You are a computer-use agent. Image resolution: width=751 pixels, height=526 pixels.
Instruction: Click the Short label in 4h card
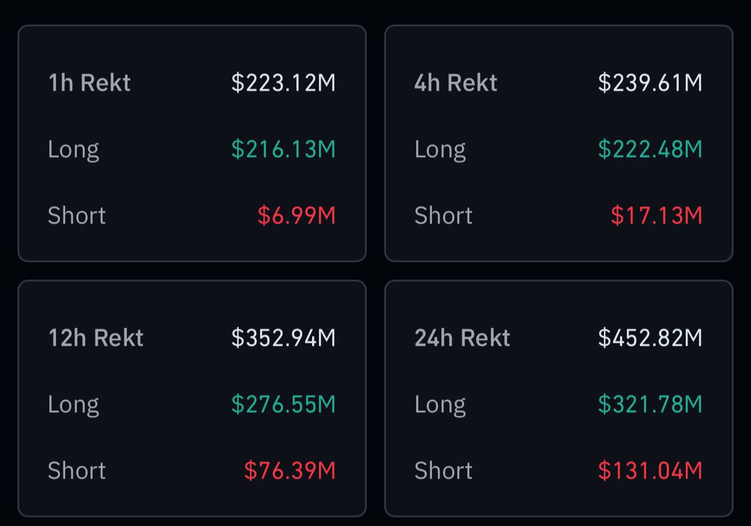444,215
